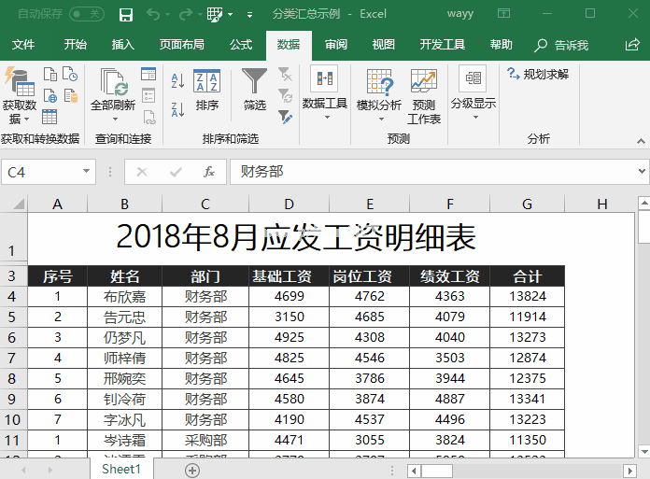The image size is (650, 479).
Task: Open the File (文件) tab
Action: (x=23, y=44)
